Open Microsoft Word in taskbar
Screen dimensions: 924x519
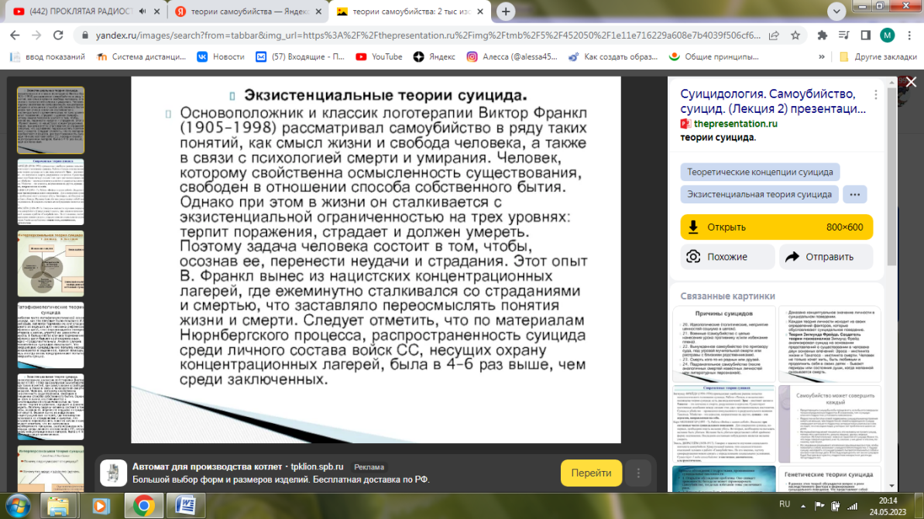[x=186, y=506]
